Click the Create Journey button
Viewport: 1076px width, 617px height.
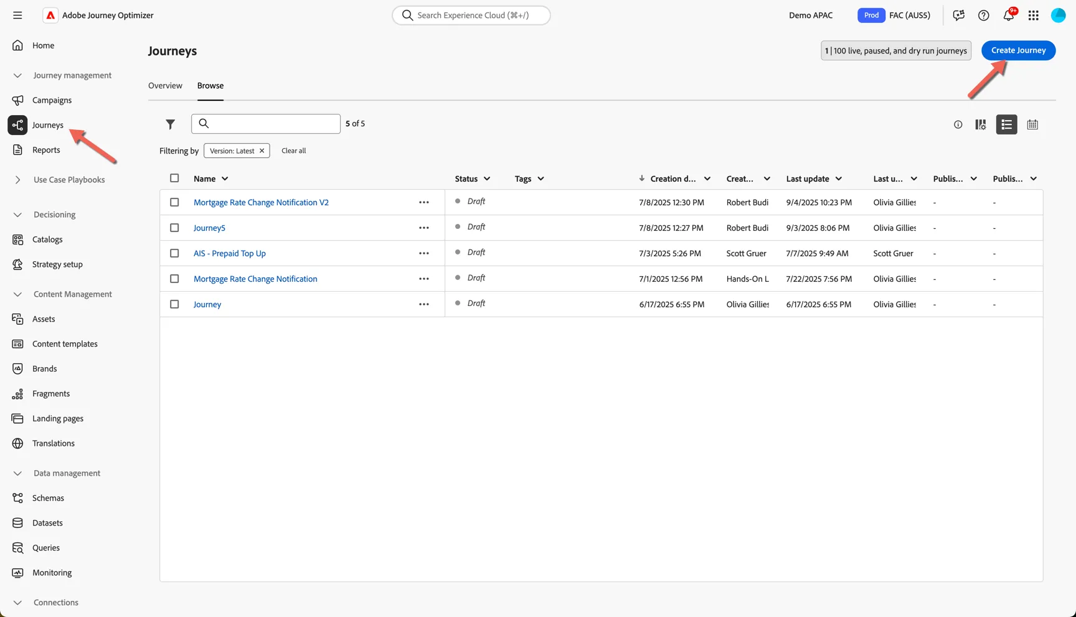click(x=1019, y=50)
